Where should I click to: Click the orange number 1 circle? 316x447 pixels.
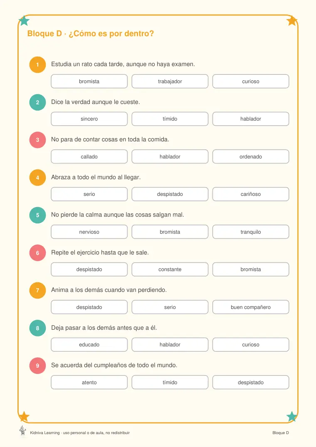click(37, 65)
